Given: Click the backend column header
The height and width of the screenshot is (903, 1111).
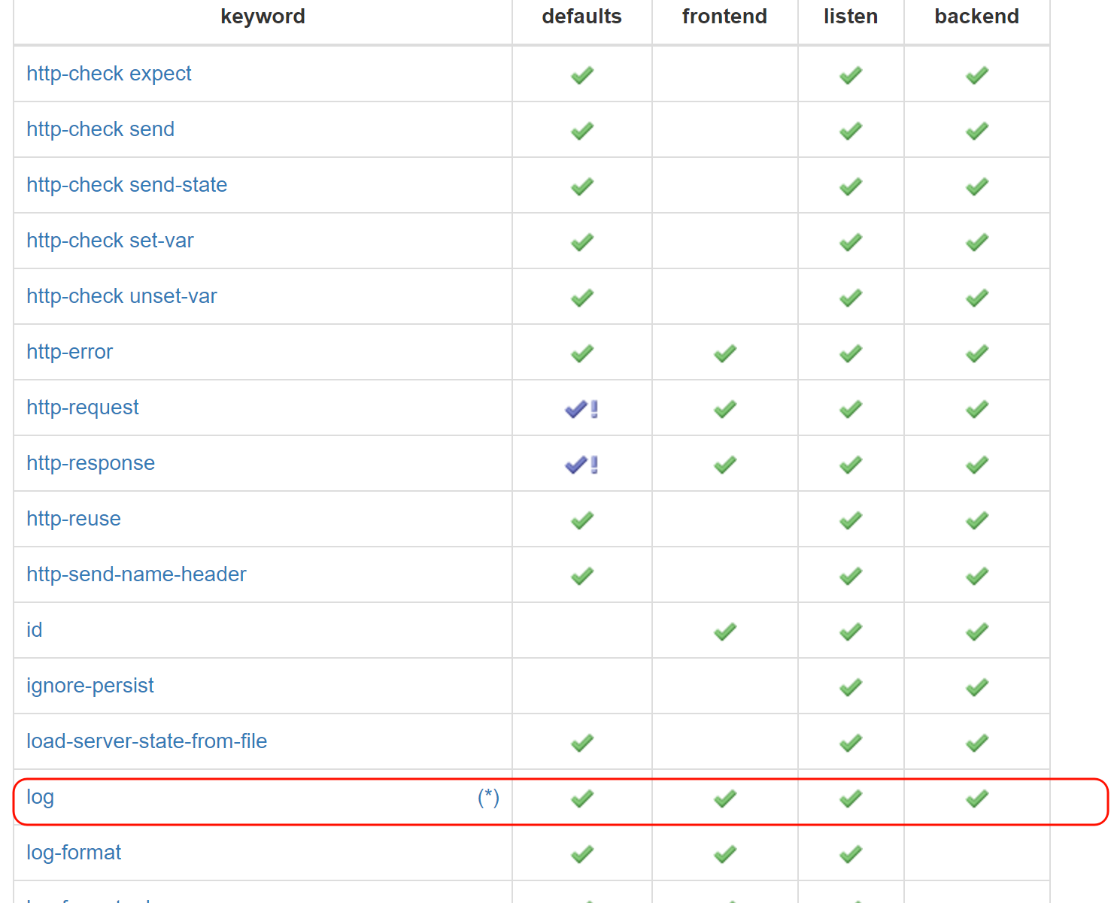Looking at the screenshot, I should coord(976,17).
